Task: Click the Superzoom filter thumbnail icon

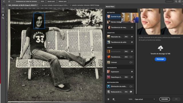Action: click(109, 72)
